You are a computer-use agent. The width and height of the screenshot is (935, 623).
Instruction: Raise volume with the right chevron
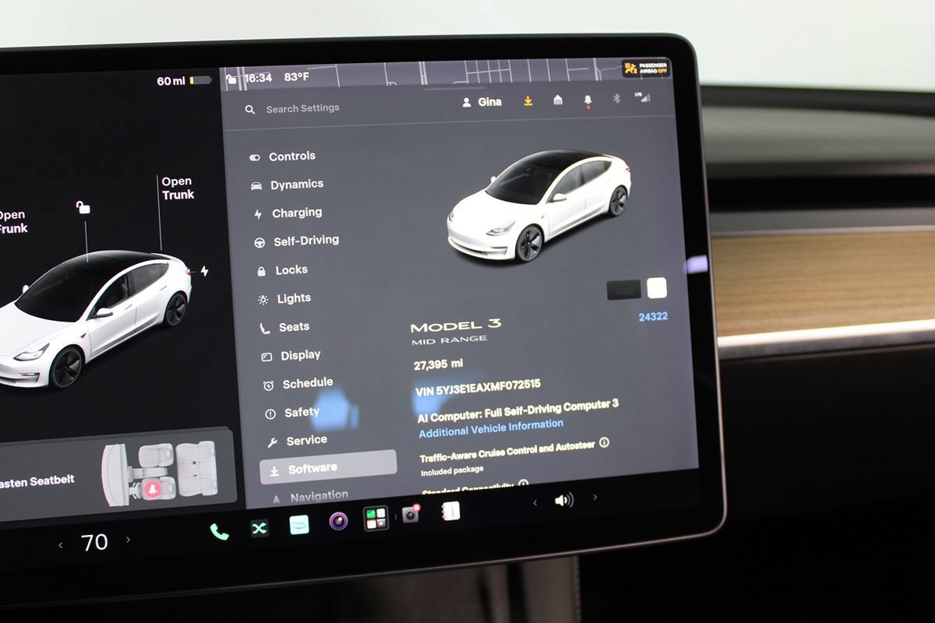point(595,497)
